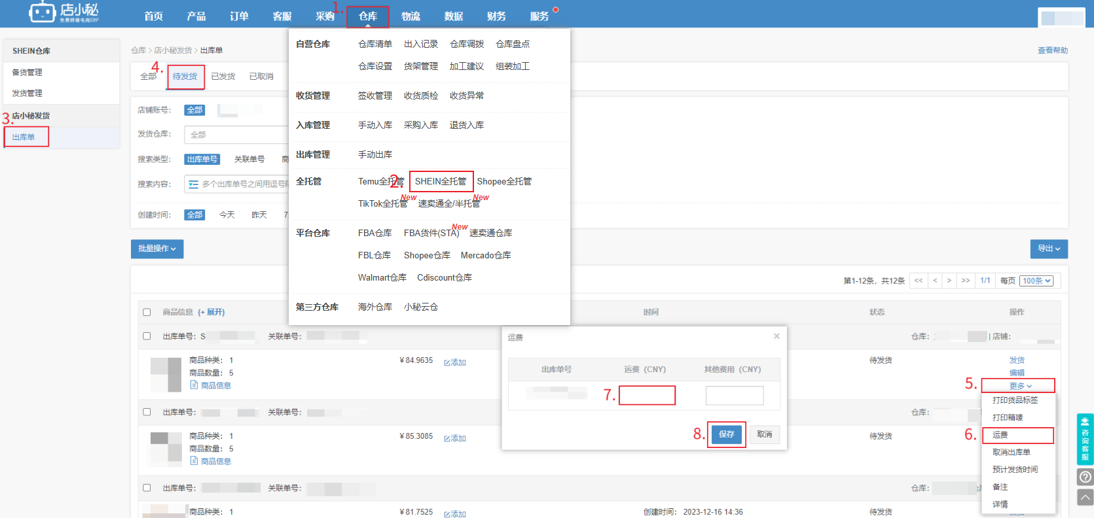Click the first order product thumbnail
Image resolution: width=1094 pixels, height=518 pixels.
coord(166,375)
